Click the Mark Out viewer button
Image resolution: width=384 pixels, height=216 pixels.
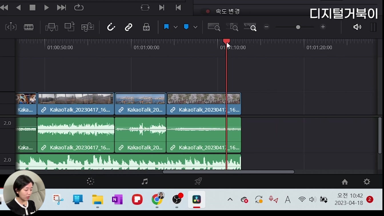pos(178,8)
